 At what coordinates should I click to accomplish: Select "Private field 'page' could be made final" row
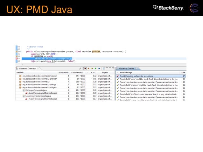[151, 79]
